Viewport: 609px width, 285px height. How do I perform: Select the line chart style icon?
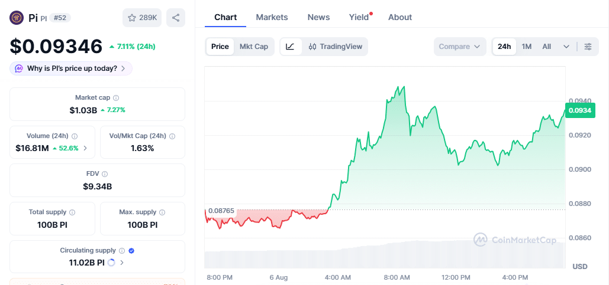click(x=290, y=47)
